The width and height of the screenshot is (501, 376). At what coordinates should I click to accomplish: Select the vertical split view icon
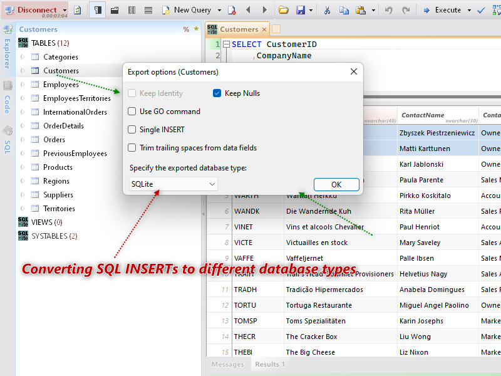click(132, 10)
